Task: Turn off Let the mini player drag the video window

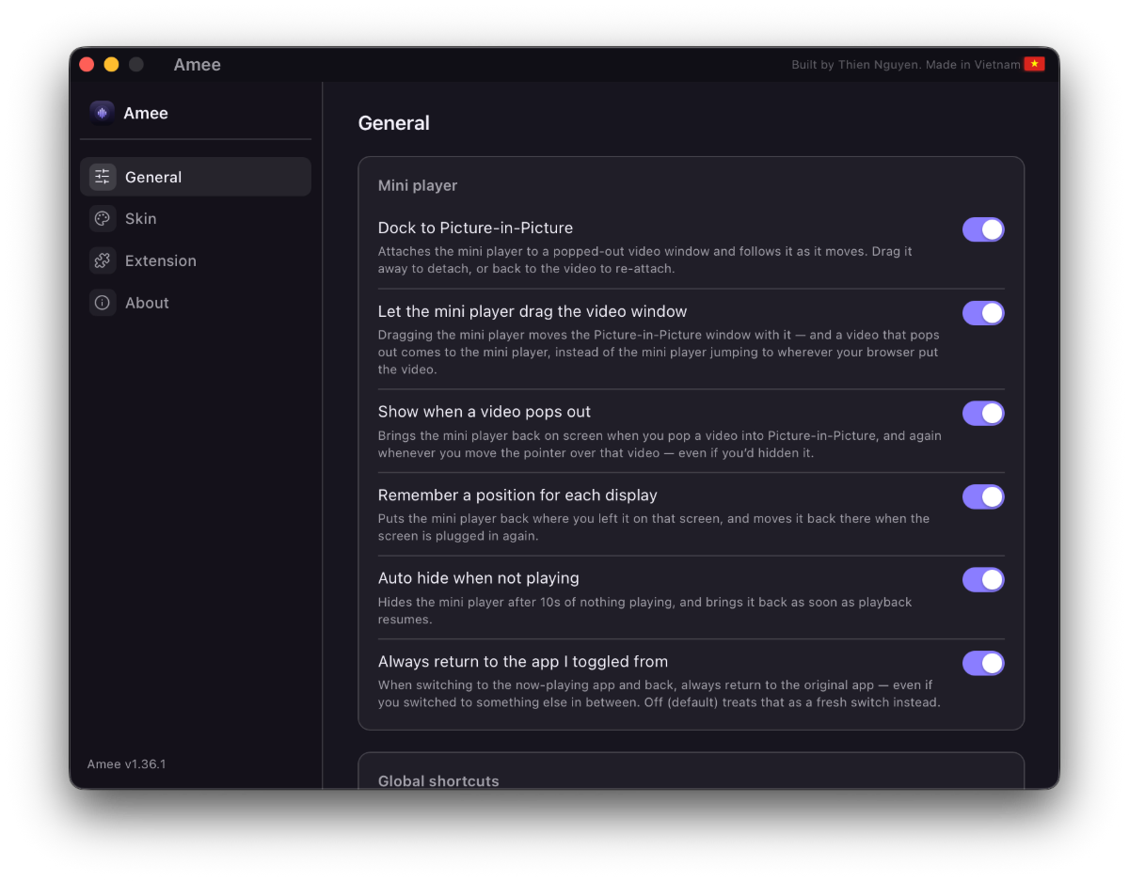Action: 983,313
